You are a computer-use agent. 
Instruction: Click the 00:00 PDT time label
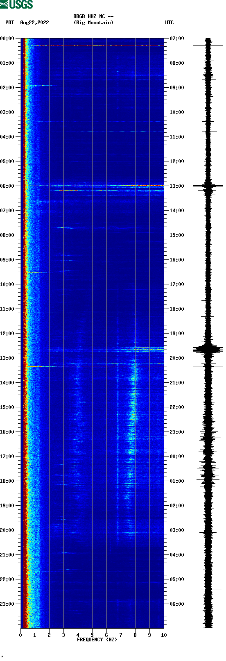7,39
